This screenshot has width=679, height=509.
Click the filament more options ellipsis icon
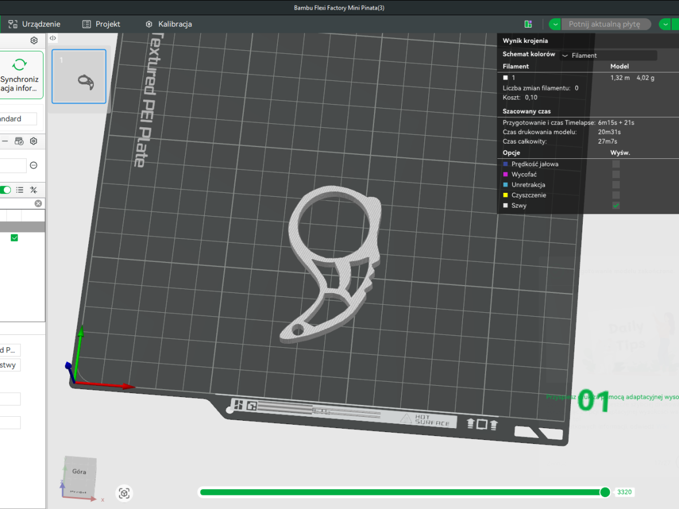coord(33,165)
